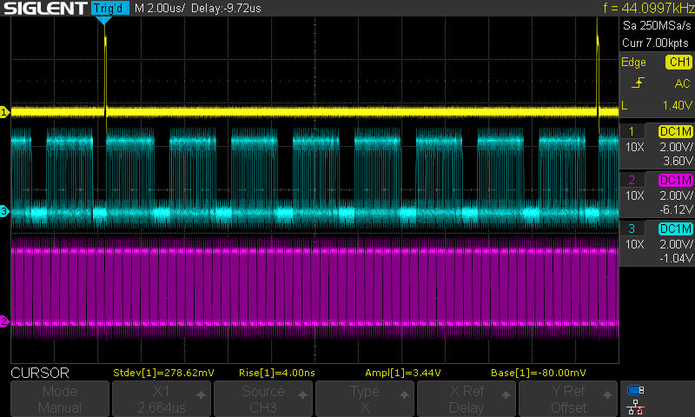Image resolution: width=695 pixels, height=417 pixels.
Task: Click the magenta DC1M coupling badge
Action: 676,181
